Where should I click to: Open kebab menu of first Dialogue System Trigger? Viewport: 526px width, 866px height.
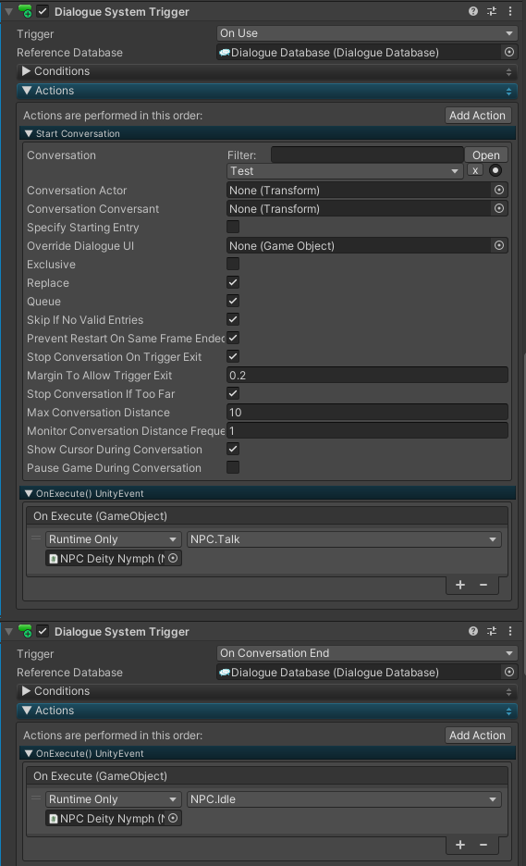510,11
